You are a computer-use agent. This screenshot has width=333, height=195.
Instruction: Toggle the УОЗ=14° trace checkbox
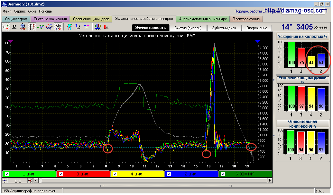(223, 174)
